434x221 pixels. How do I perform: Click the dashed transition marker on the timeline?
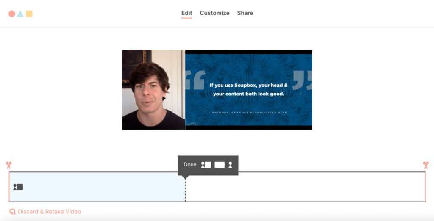tap(185, 190)
